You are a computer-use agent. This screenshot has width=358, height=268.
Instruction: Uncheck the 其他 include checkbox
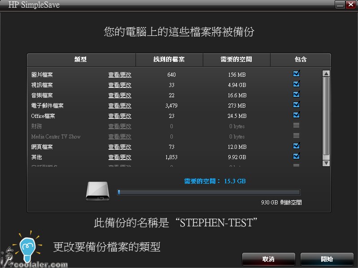[x=297, y=156]
